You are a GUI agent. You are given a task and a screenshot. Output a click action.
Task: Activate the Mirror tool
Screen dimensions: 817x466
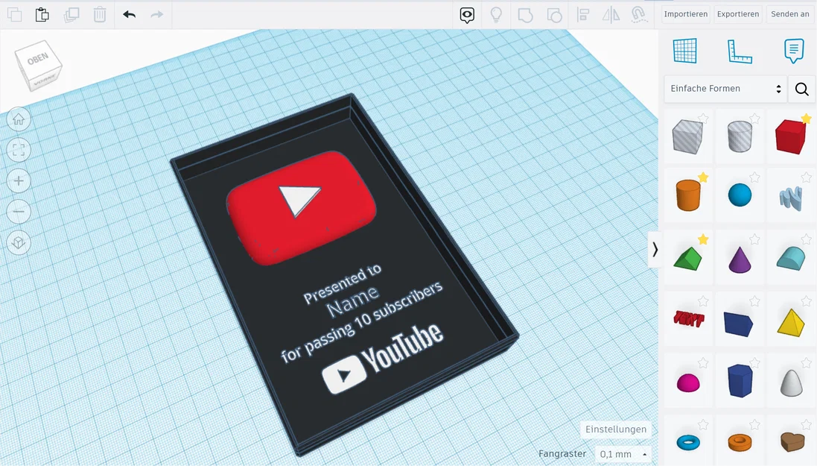[611, 14]
